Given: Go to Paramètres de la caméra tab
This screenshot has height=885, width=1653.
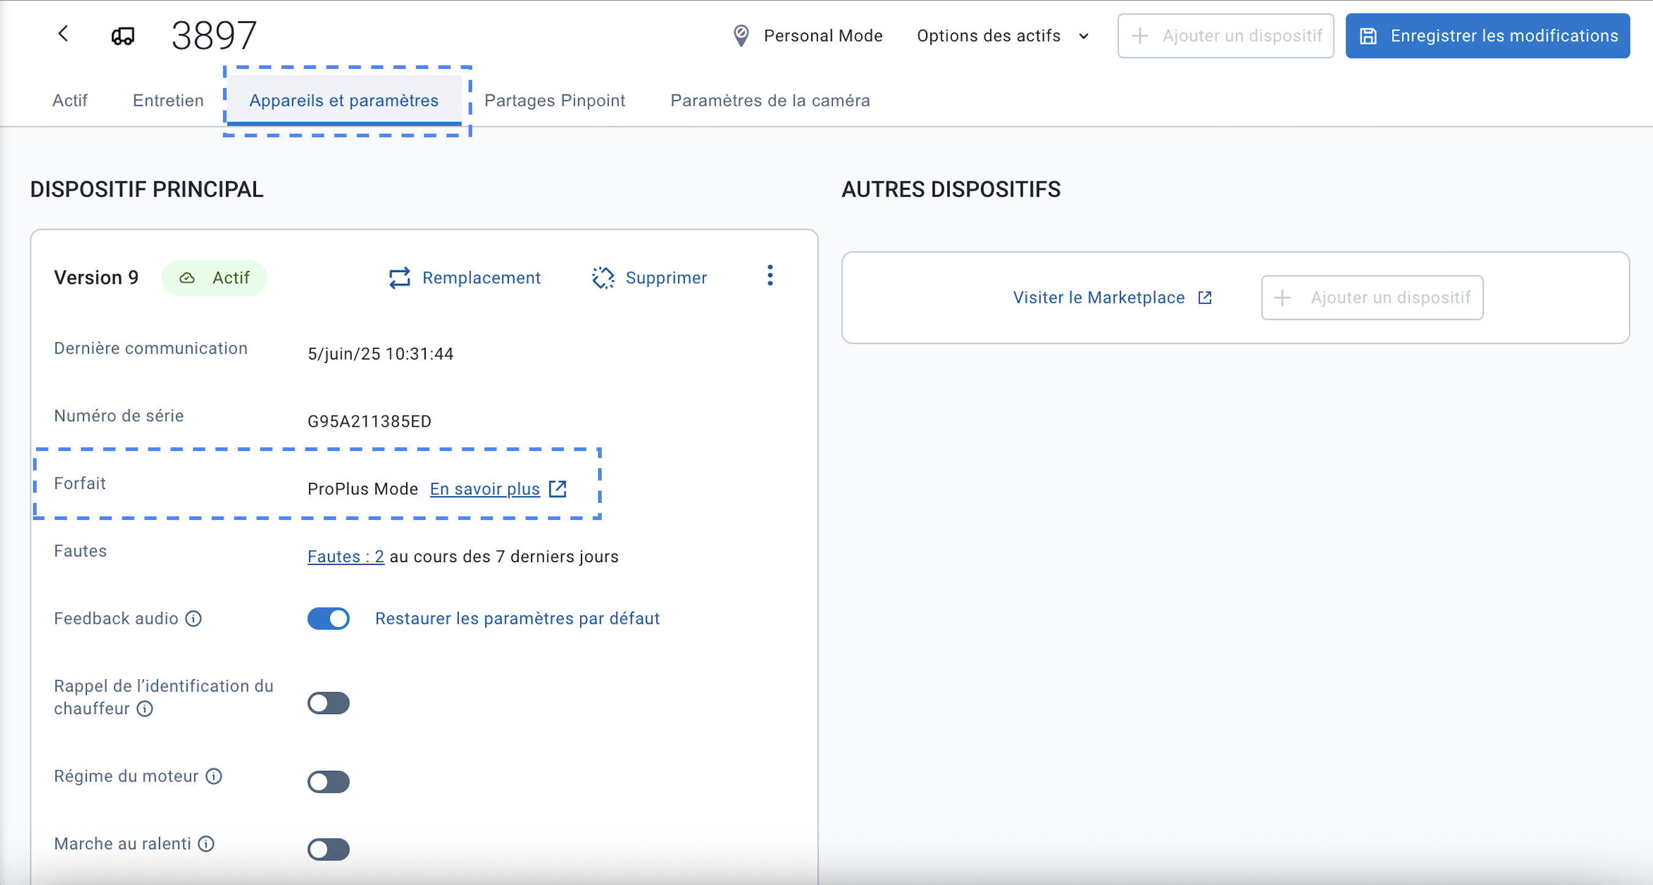Looking at the screenshot, I should click(770, 101).
